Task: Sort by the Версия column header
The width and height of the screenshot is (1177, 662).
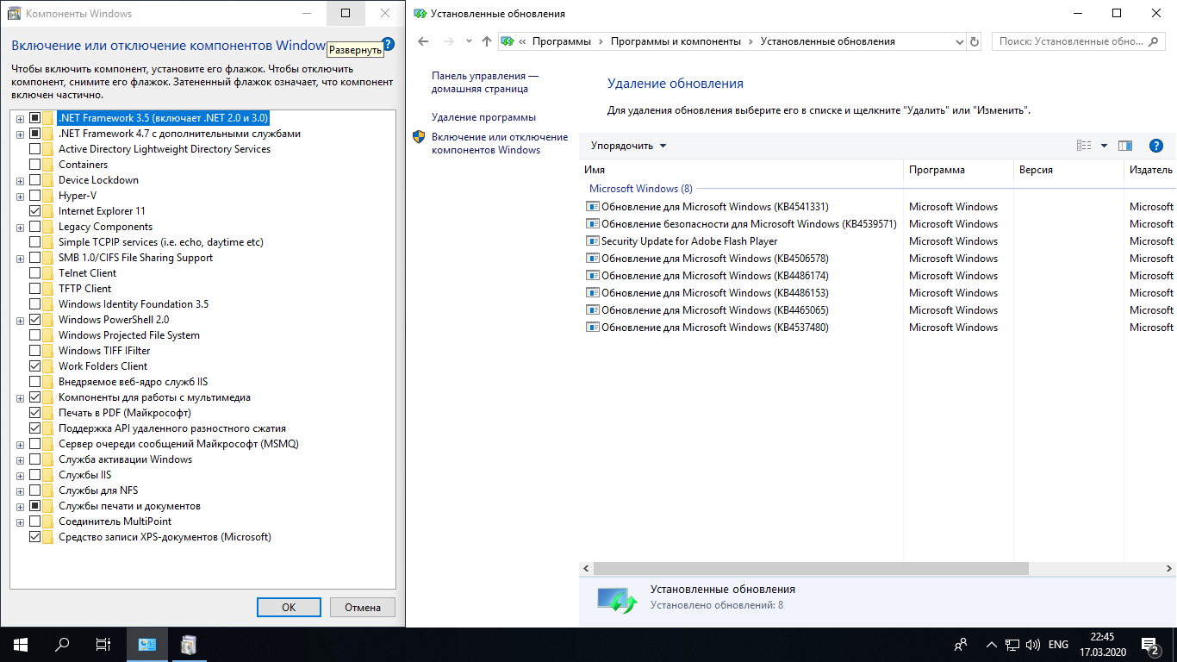Action: (x=1069, y=170)
